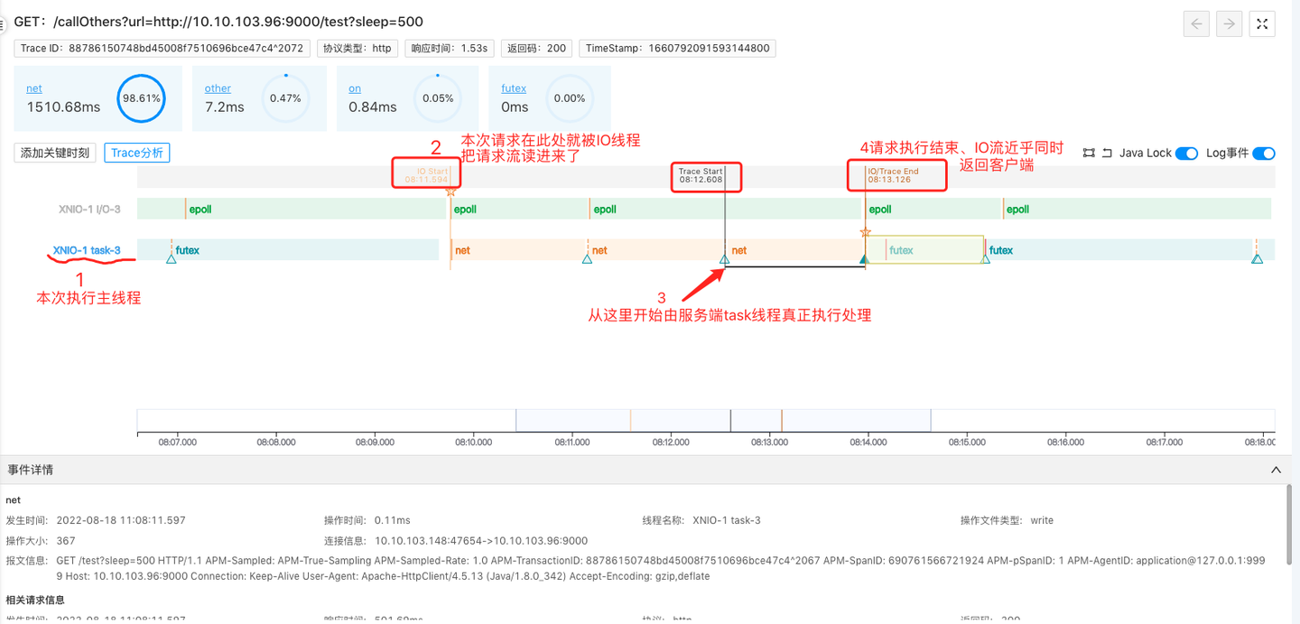The image size is (1300, 624).
Task: Click the 协议类型 http tag
Action: tap(357, 49)
